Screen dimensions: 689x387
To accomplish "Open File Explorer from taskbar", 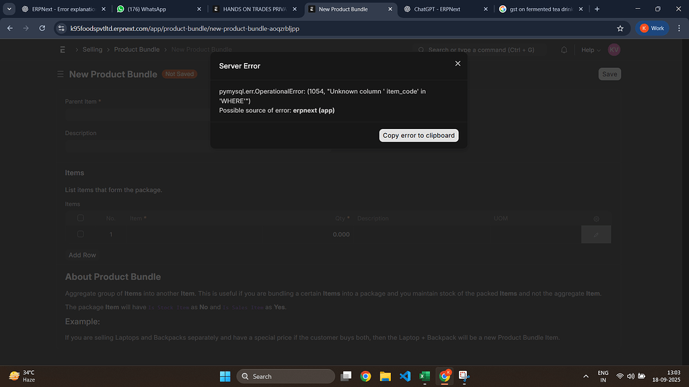I will pyautogui.click(x=386, y=376).
